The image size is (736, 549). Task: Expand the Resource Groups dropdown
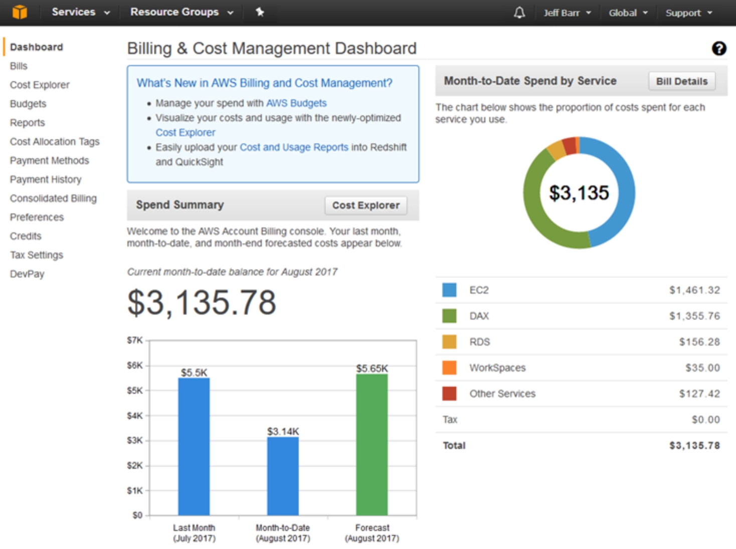182,12
